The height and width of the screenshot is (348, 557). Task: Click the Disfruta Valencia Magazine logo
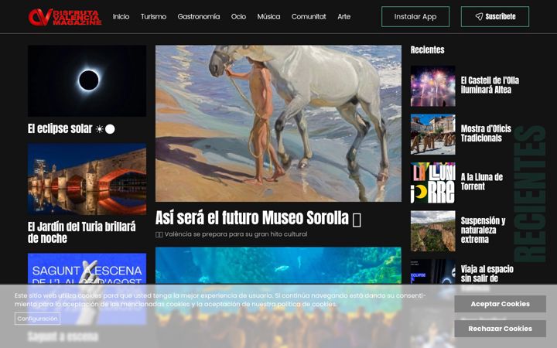click(x=65, y=17)
